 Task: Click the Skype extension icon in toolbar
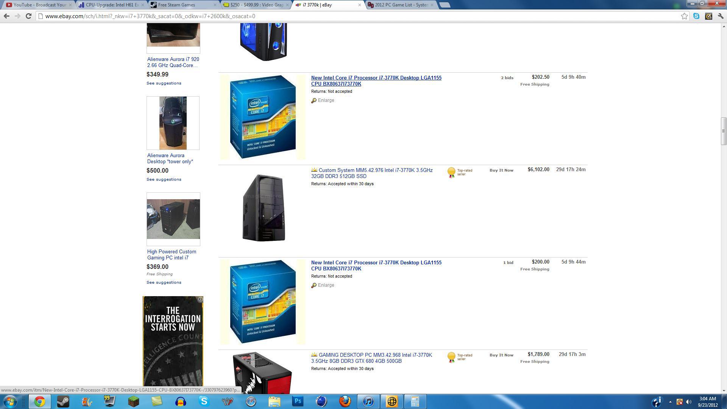(696, 16)
